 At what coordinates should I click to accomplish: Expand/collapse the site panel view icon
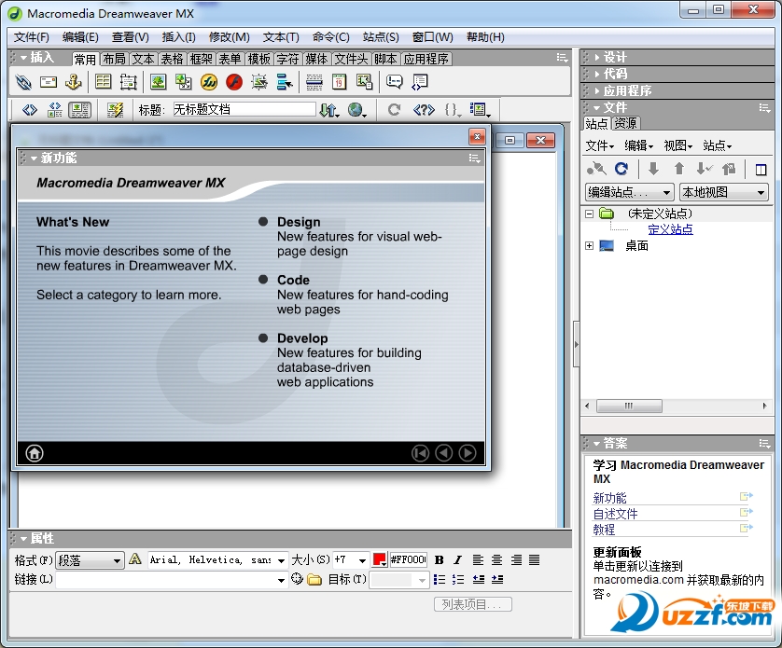pos(761,170)
